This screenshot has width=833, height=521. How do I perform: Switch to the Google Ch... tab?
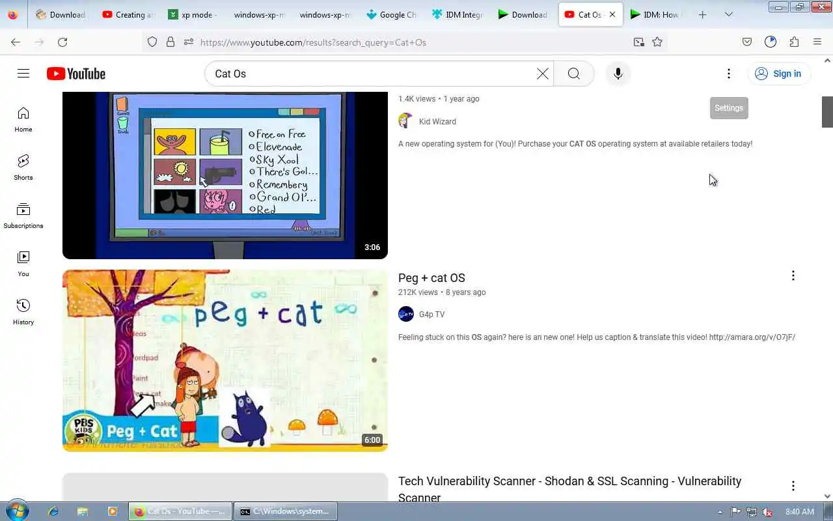coord(390,14)
